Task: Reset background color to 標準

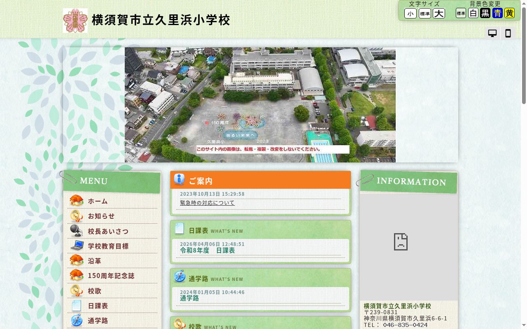Action: (461, 13)
